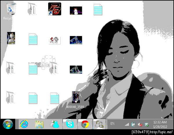Select the faded folder icon beside Recycle Bin

click(32, 9)
